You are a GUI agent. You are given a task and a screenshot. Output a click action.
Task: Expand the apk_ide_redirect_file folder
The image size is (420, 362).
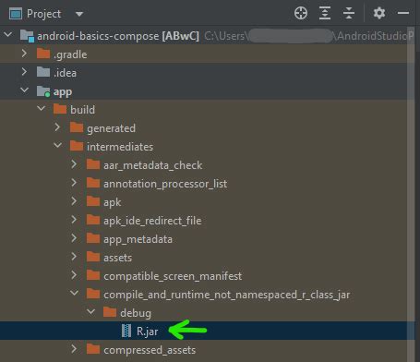pos(74,220)
